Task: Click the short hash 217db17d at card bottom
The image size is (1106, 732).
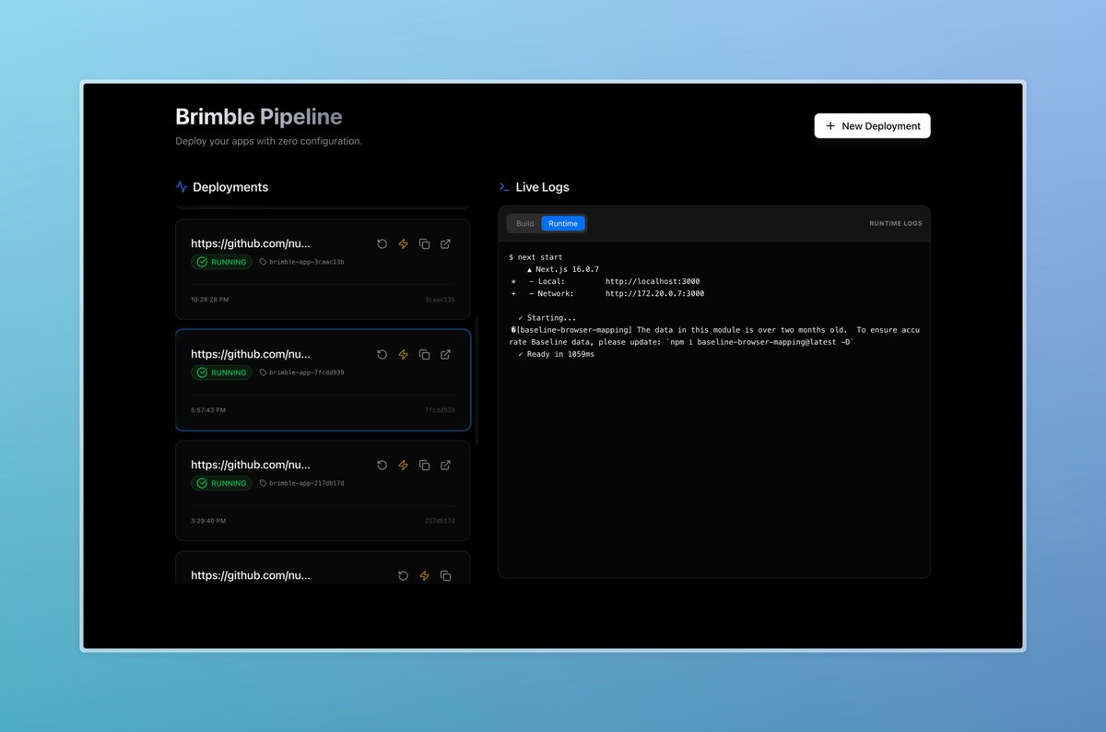Action: [x=440, y=521]
